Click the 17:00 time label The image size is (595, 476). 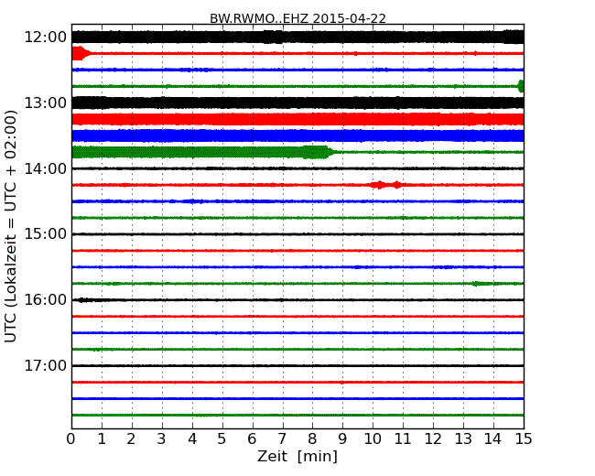tap(46, 365)
